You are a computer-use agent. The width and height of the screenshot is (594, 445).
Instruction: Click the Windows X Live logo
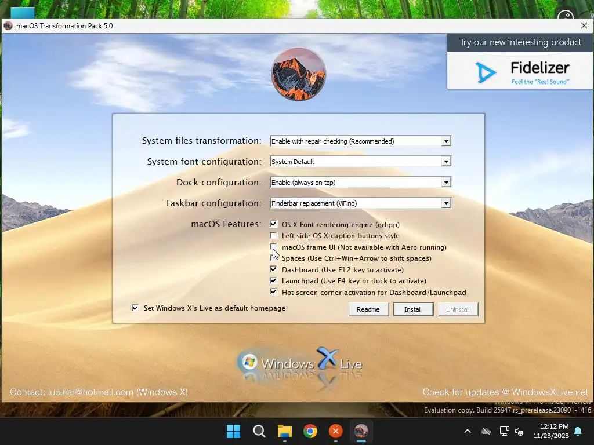[x=299, y=363]
